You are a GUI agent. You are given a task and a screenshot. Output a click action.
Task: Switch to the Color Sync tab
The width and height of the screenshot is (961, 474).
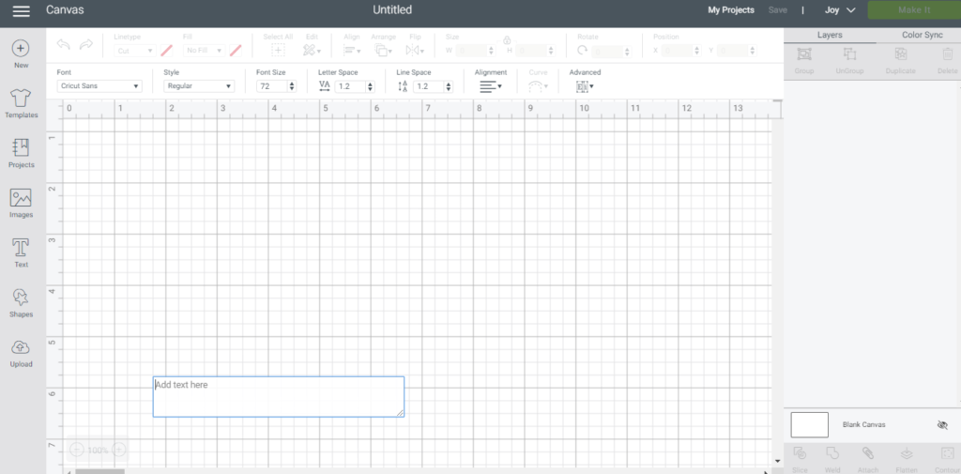pos(922,35)
